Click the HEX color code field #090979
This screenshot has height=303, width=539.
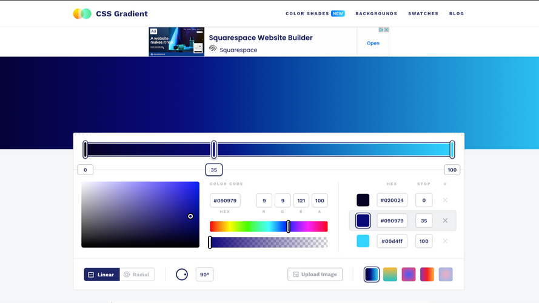(225, 201)
